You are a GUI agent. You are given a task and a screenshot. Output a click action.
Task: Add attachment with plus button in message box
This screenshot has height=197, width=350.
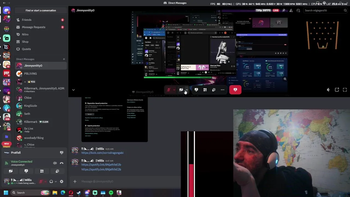(x=75, y=181)
